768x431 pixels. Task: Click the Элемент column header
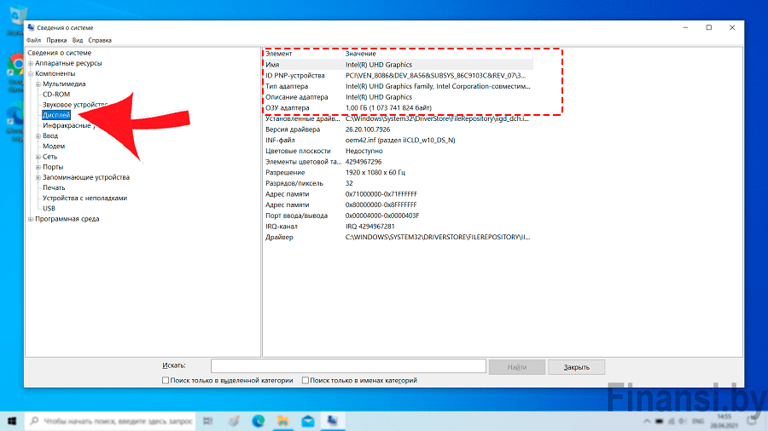(x=304, y=54)
